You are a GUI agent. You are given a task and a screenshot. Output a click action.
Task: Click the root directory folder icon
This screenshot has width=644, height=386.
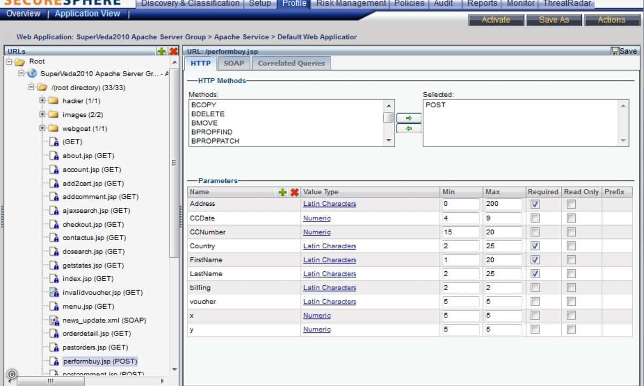(42, 87)
